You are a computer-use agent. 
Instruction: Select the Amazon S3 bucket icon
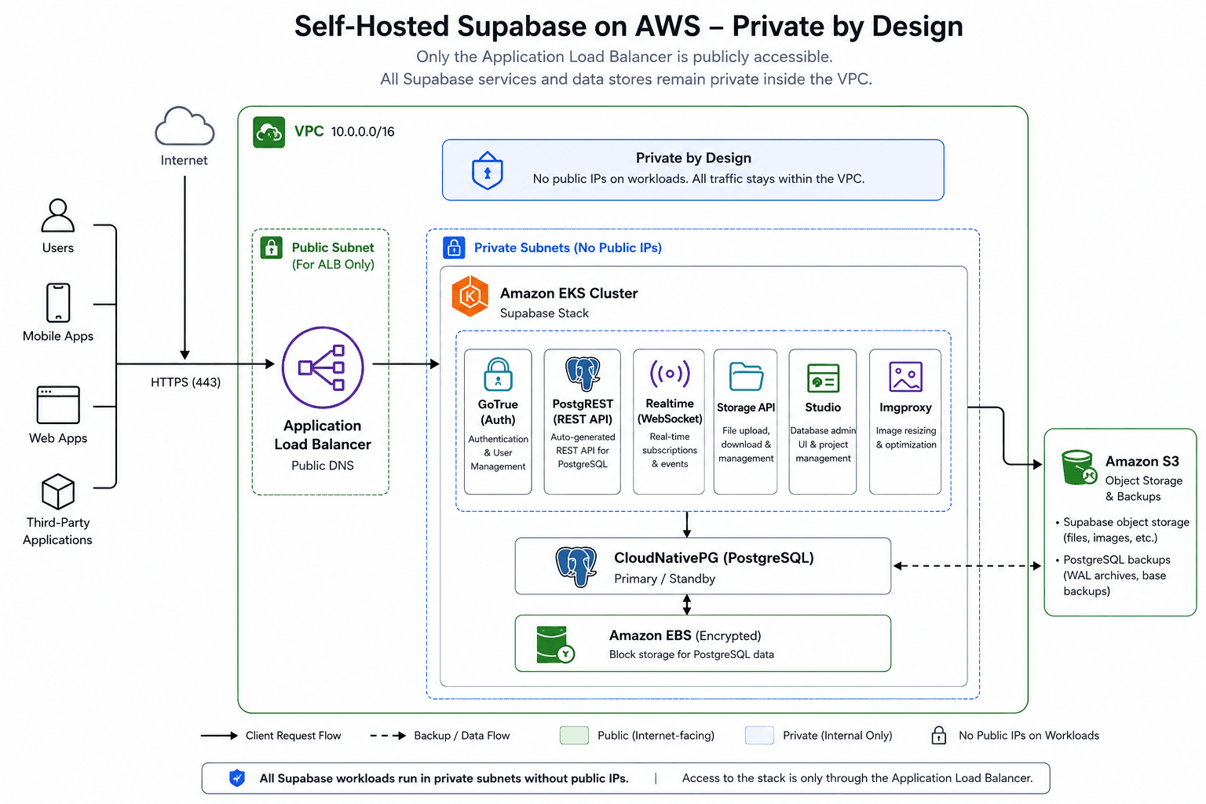1079,468
